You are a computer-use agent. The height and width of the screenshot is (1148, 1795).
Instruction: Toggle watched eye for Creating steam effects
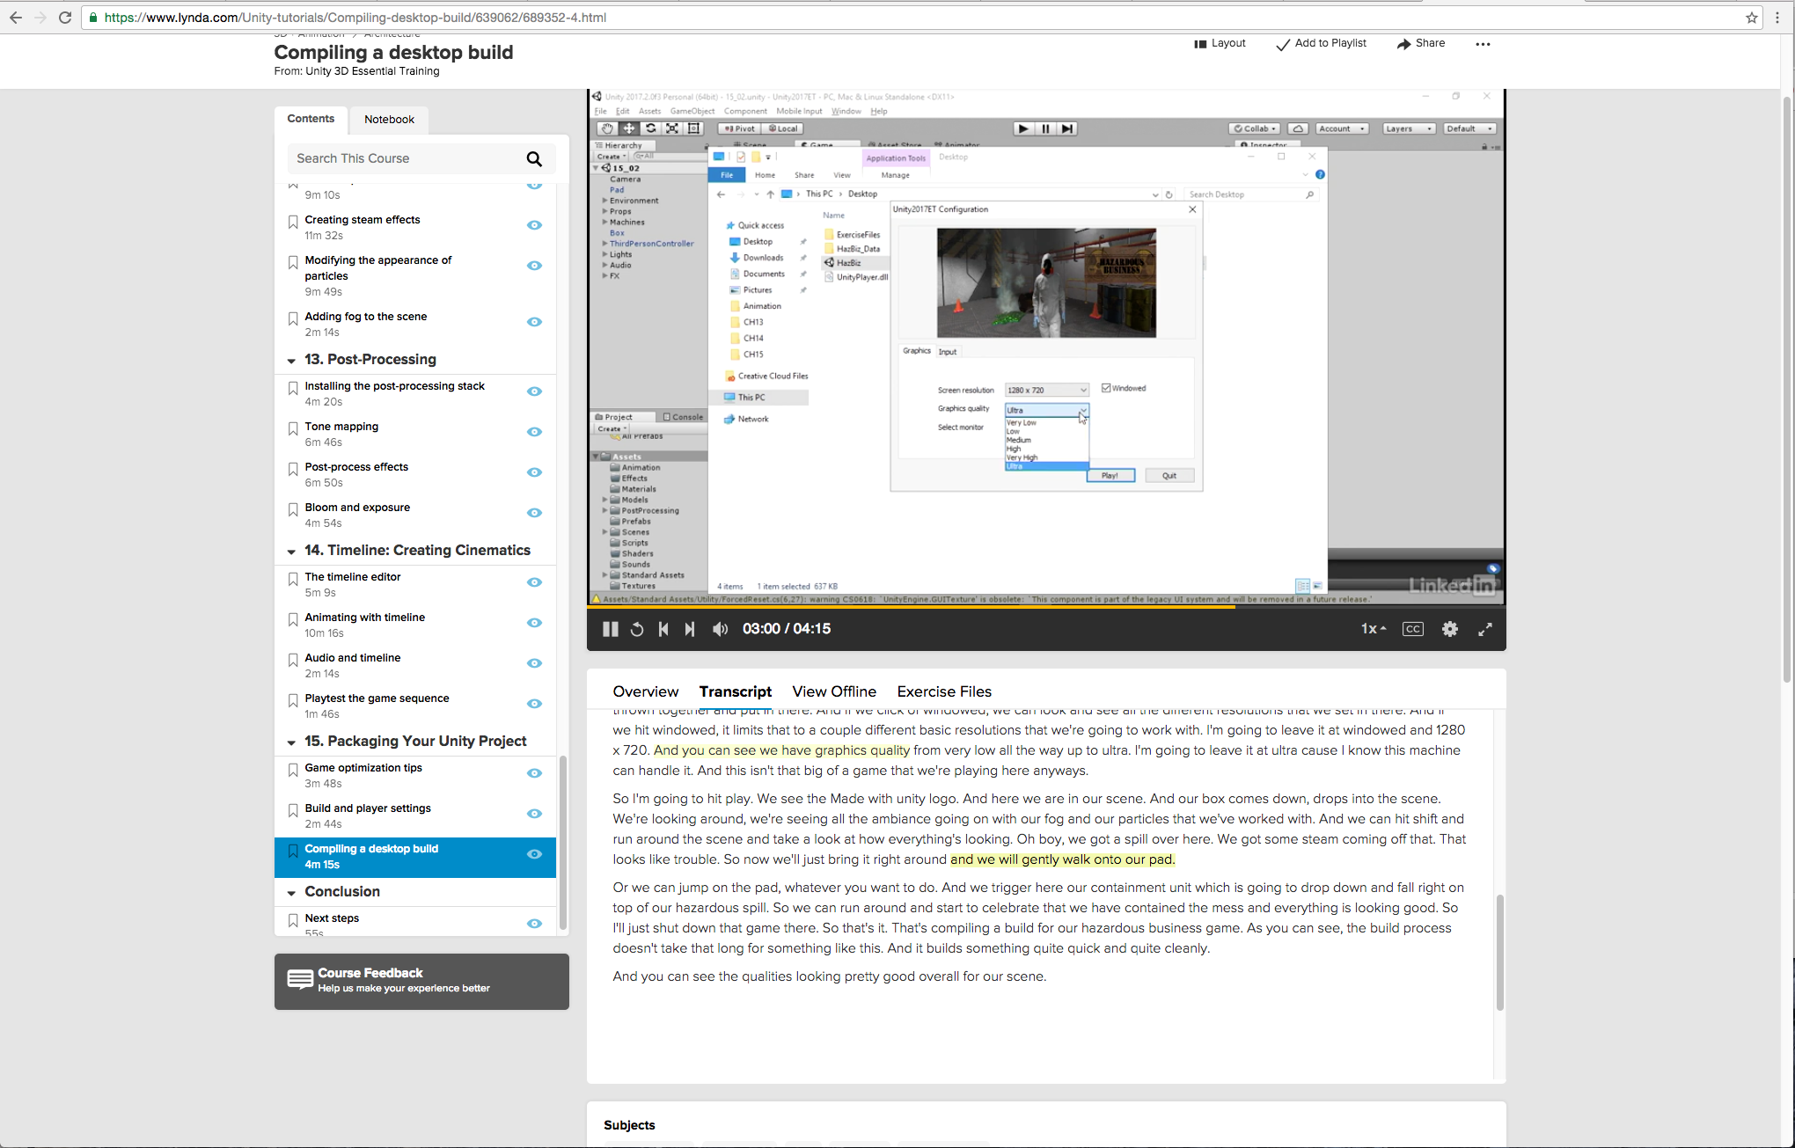click(x=534, y=225)
